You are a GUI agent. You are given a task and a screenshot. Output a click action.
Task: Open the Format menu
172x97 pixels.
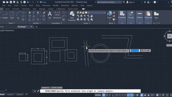tap(23, 5)
